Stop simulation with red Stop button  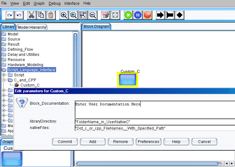[x=147, y=15]
